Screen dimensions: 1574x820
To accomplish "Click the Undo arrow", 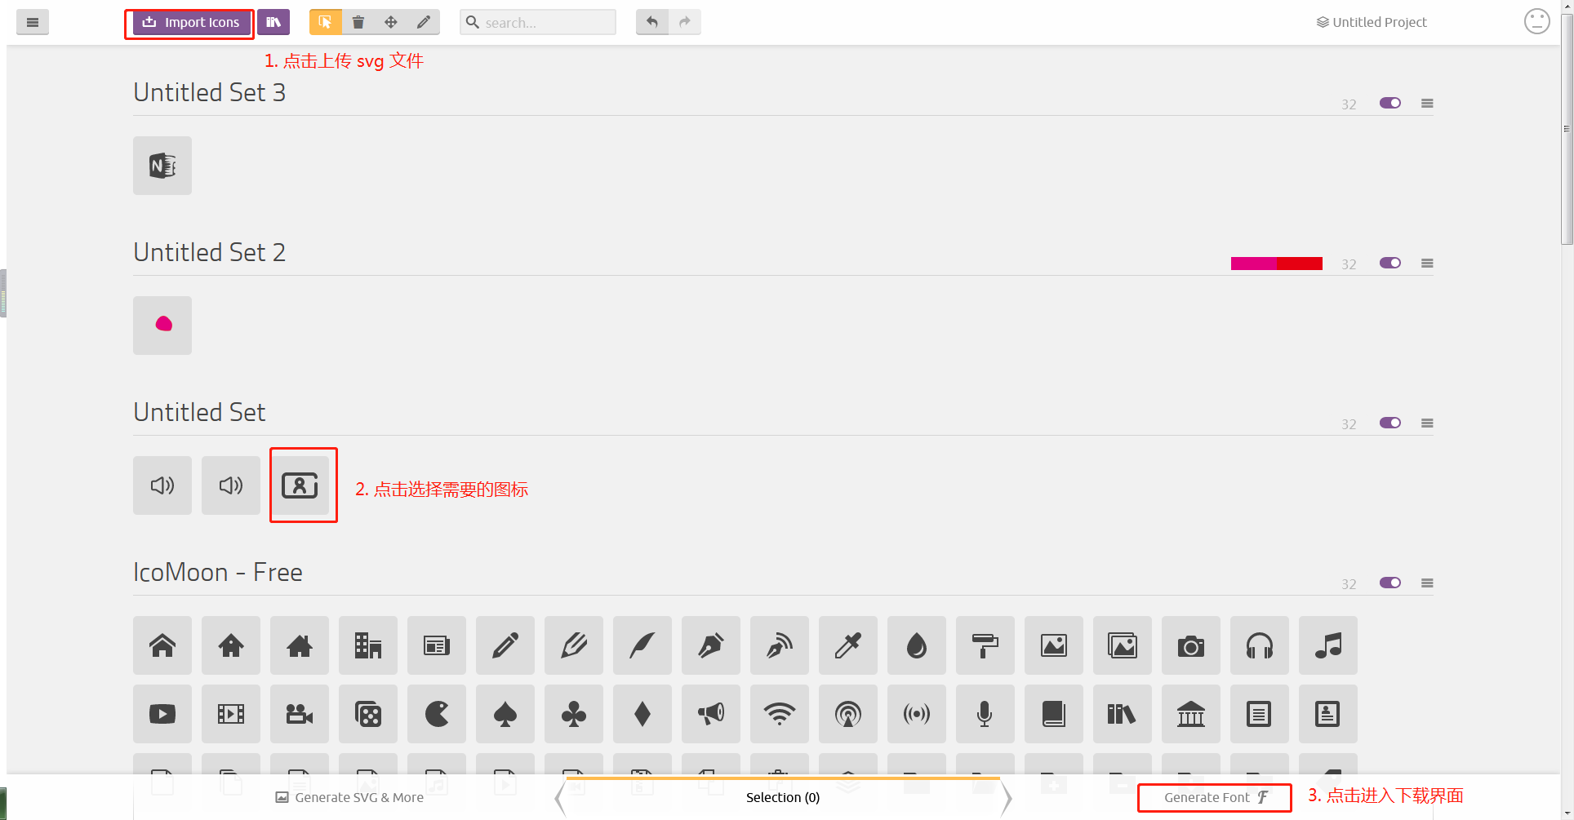I will [652, 22].
